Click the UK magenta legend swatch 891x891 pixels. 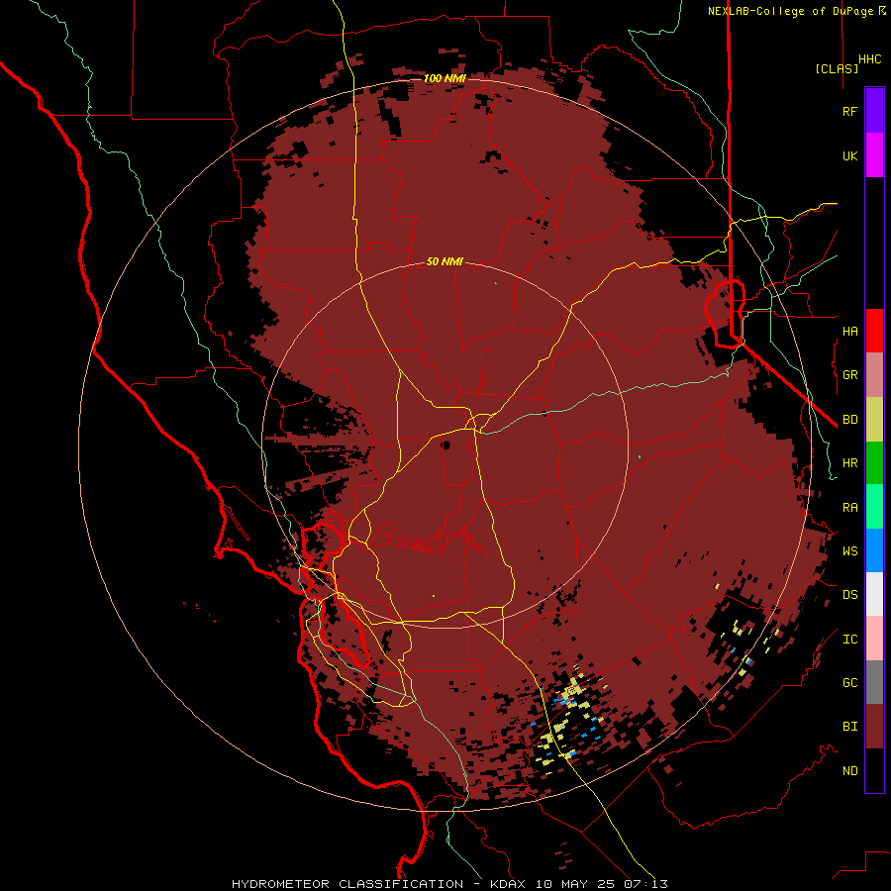(x=874, y=155)
